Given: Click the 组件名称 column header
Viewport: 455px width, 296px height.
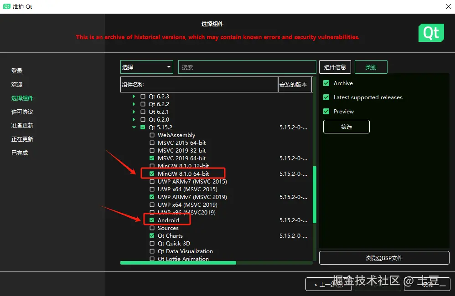Looking at the screenshot, I should click(x=199, y=84).
